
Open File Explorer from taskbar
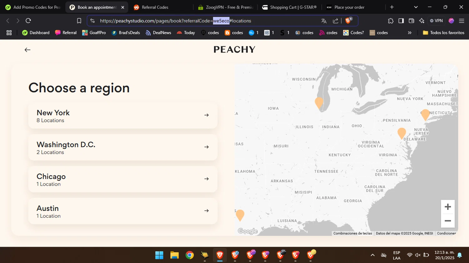point(174,255)
